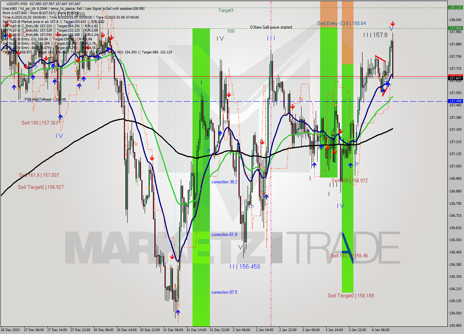Click 156.550 on the price axis

455,240
